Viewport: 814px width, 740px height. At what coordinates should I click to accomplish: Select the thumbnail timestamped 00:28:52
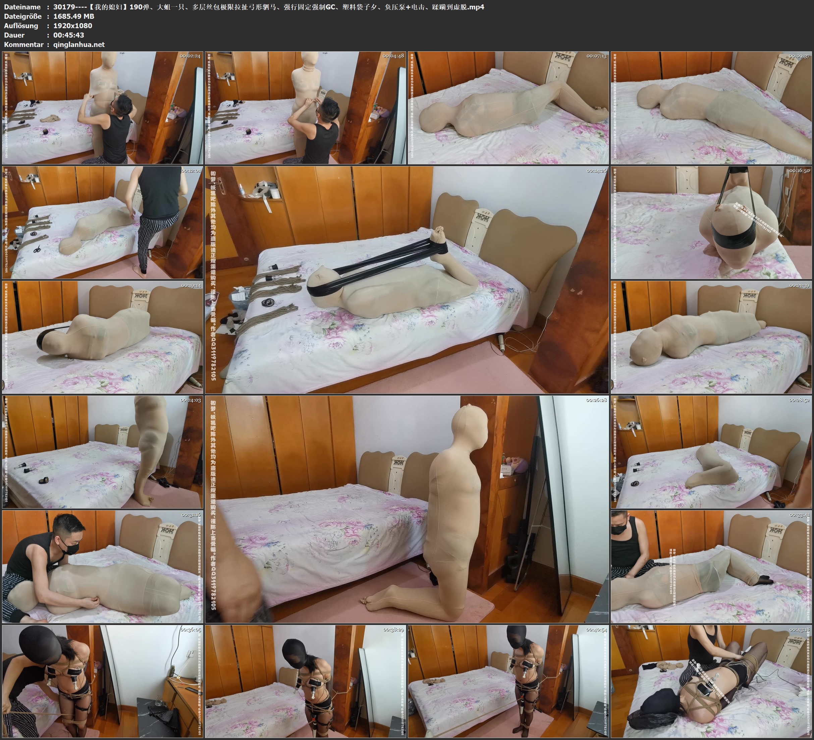point(711,452)
